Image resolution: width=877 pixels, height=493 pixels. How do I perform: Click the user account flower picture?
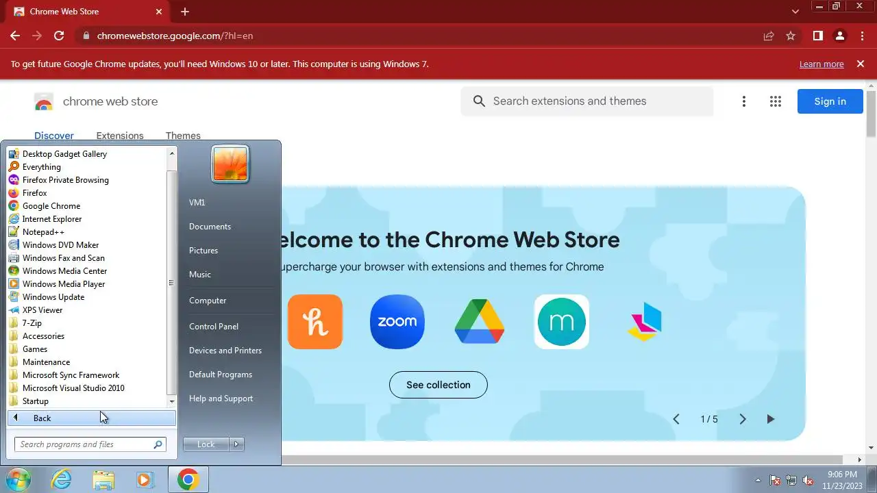click(x=230, y=164)
